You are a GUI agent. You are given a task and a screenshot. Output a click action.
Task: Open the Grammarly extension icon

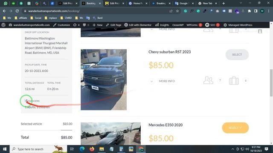186,11
